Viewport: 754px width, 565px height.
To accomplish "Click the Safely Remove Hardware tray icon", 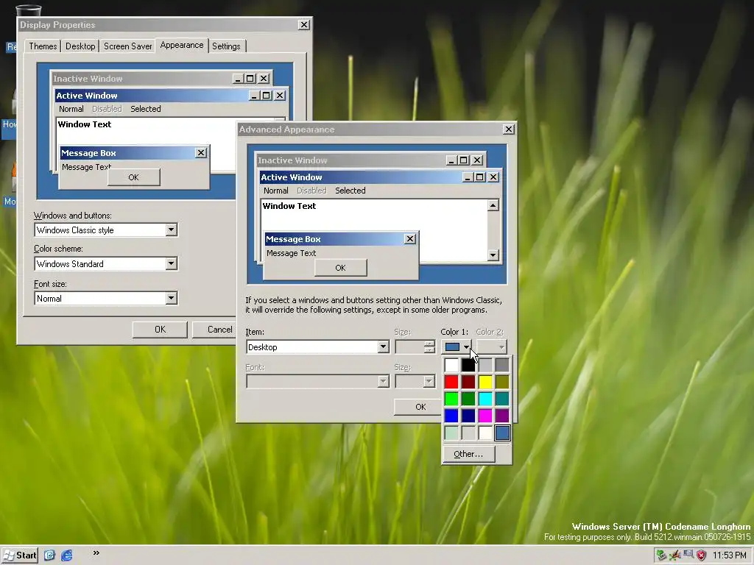I will [x=662, y=555].
